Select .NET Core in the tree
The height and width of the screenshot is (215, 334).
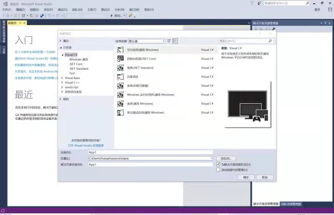pyautogui.click(x=76, y=64)
